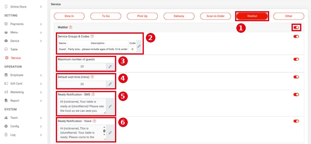The image size is (311, 144).
Task: Edit Ready Notification SMS pencil icon
Action: [x=110, y=106]
